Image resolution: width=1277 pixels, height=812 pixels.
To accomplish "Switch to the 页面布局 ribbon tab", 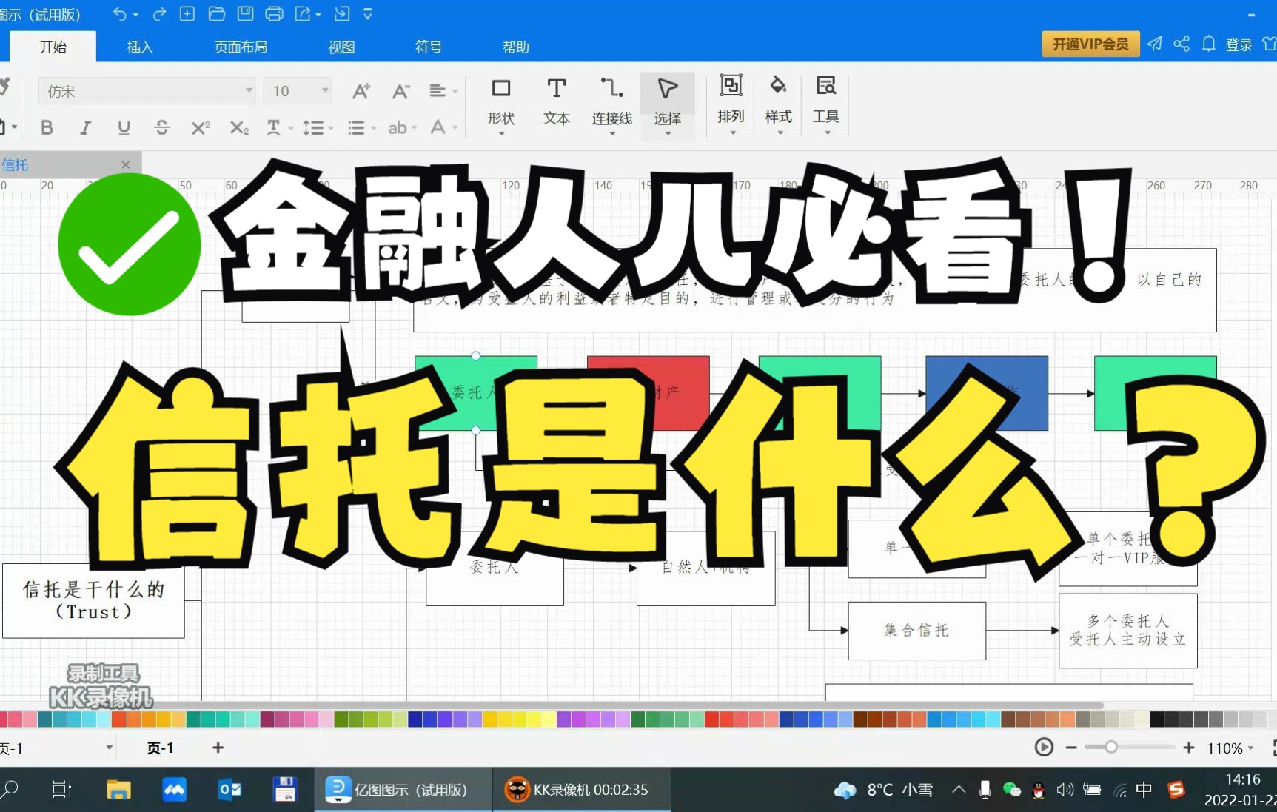I will (x=241, y=47).
